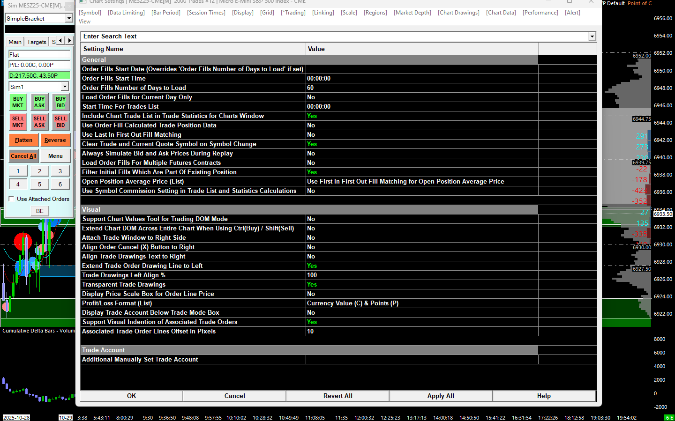675x421 pixels.
Task: Open the SimpleBracket configuration dropdown
Action: tap(69, 18)
